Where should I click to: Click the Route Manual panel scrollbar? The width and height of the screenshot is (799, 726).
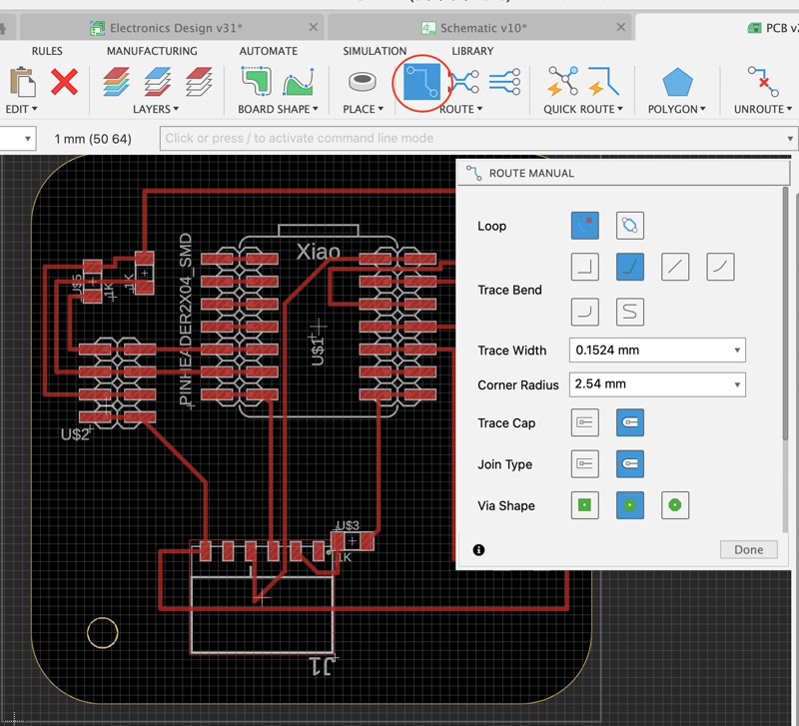[x=785, y=314]
